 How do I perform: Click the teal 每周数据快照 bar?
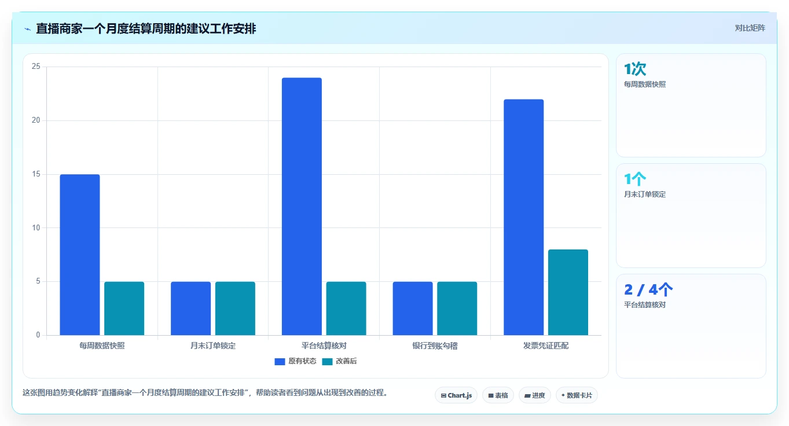(x=124, y=309)
